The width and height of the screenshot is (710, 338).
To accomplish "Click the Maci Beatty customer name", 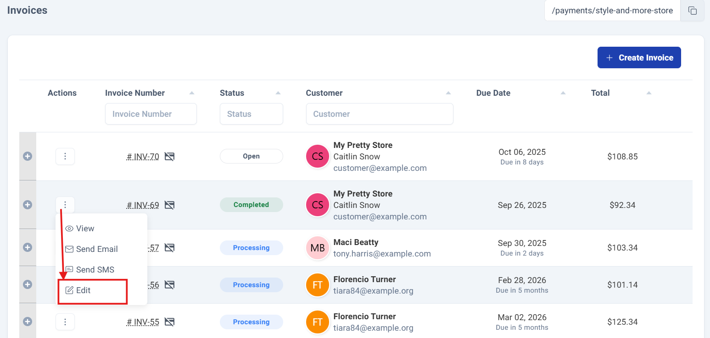I will (356, 242).
